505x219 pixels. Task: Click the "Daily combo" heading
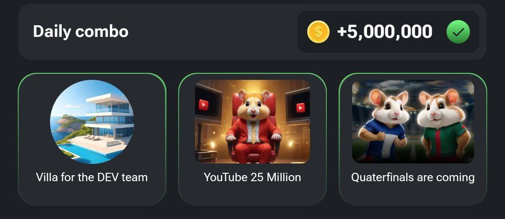point(81,31)
